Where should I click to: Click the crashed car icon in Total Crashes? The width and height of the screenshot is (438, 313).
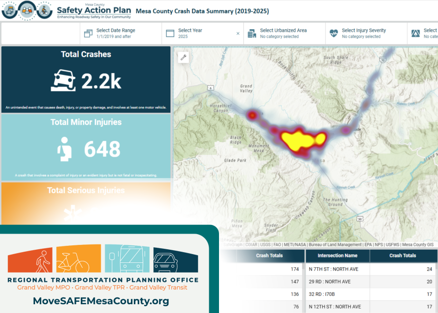[63, 80]
